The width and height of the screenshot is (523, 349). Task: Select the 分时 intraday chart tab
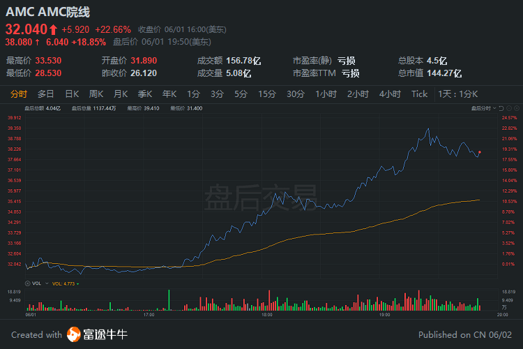click(x=19, y=94)
